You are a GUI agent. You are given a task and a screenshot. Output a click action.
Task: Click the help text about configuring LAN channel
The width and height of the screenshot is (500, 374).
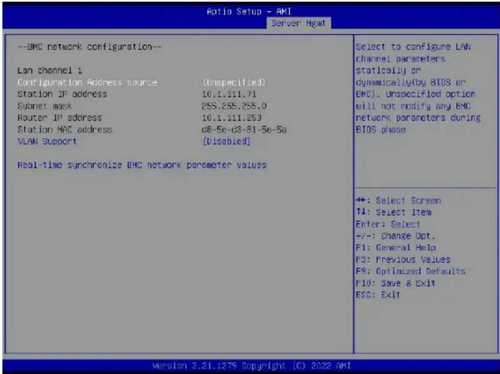tap(418, 88)
